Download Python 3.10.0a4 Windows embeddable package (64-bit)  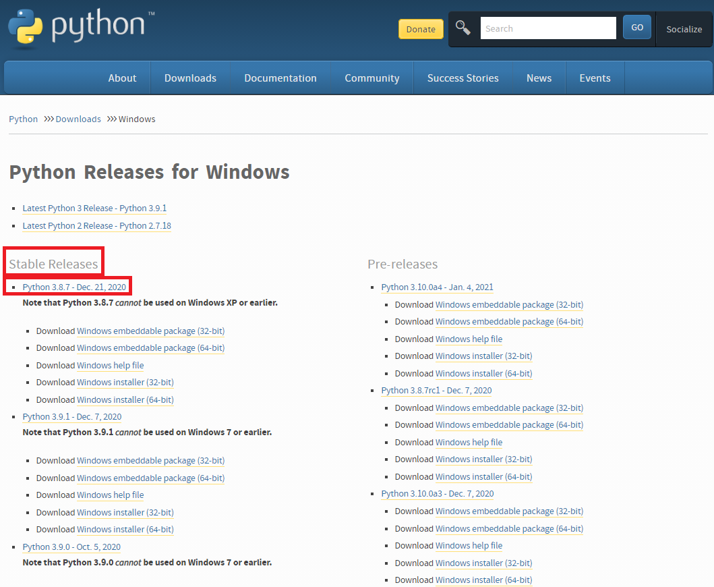[509, 321]
